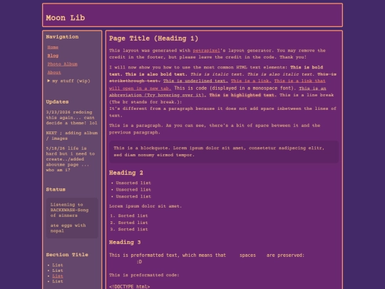This screenshot has width=385, height=289.
Task: Click the Moon Lib site title
Action: pyautogui.click(x=66, y=18)
